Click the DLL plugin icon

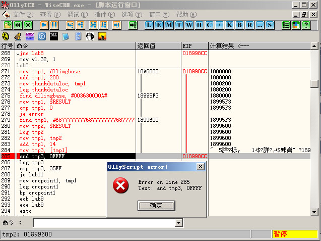tap(54, 36)
